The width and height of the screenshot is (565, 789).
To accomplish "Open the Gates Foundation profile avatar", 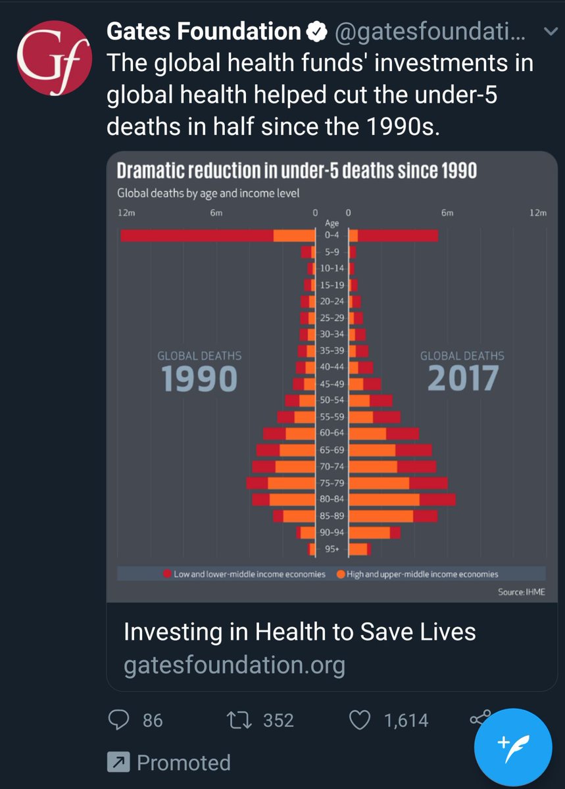I will 54,59.
